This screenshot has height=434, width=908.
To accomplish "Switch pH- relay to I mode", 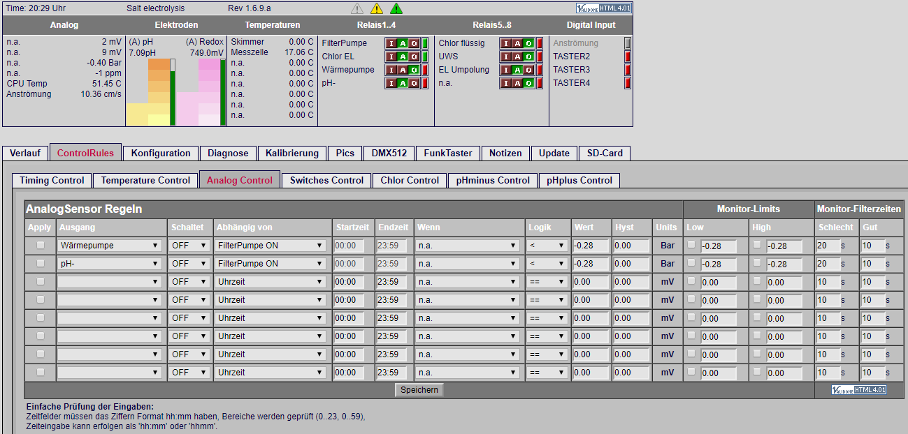I will pos(391,83).
